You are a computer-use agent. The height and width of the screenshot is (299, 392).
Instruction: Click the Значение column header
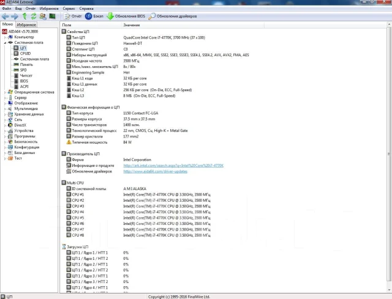(193, 25)
